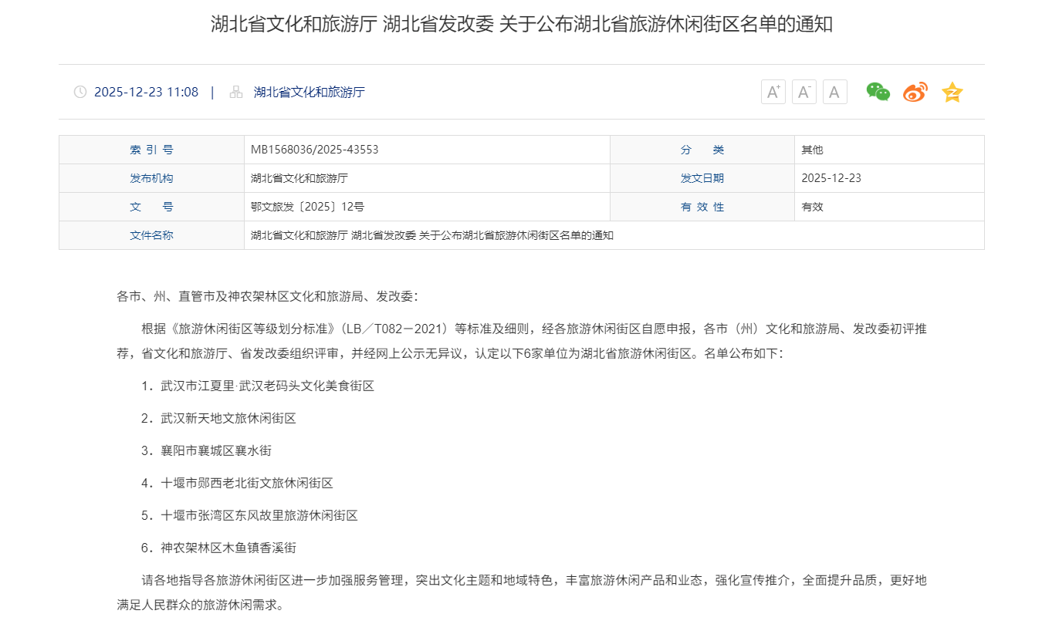Click the organization icon beside source name
This screenshot has width=1042, height=624.
pos(236,93)
